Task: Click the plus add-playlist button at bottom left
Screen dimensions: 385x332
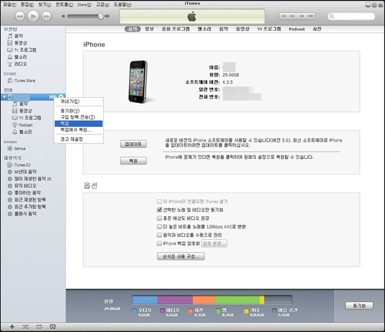Action: 12,327
